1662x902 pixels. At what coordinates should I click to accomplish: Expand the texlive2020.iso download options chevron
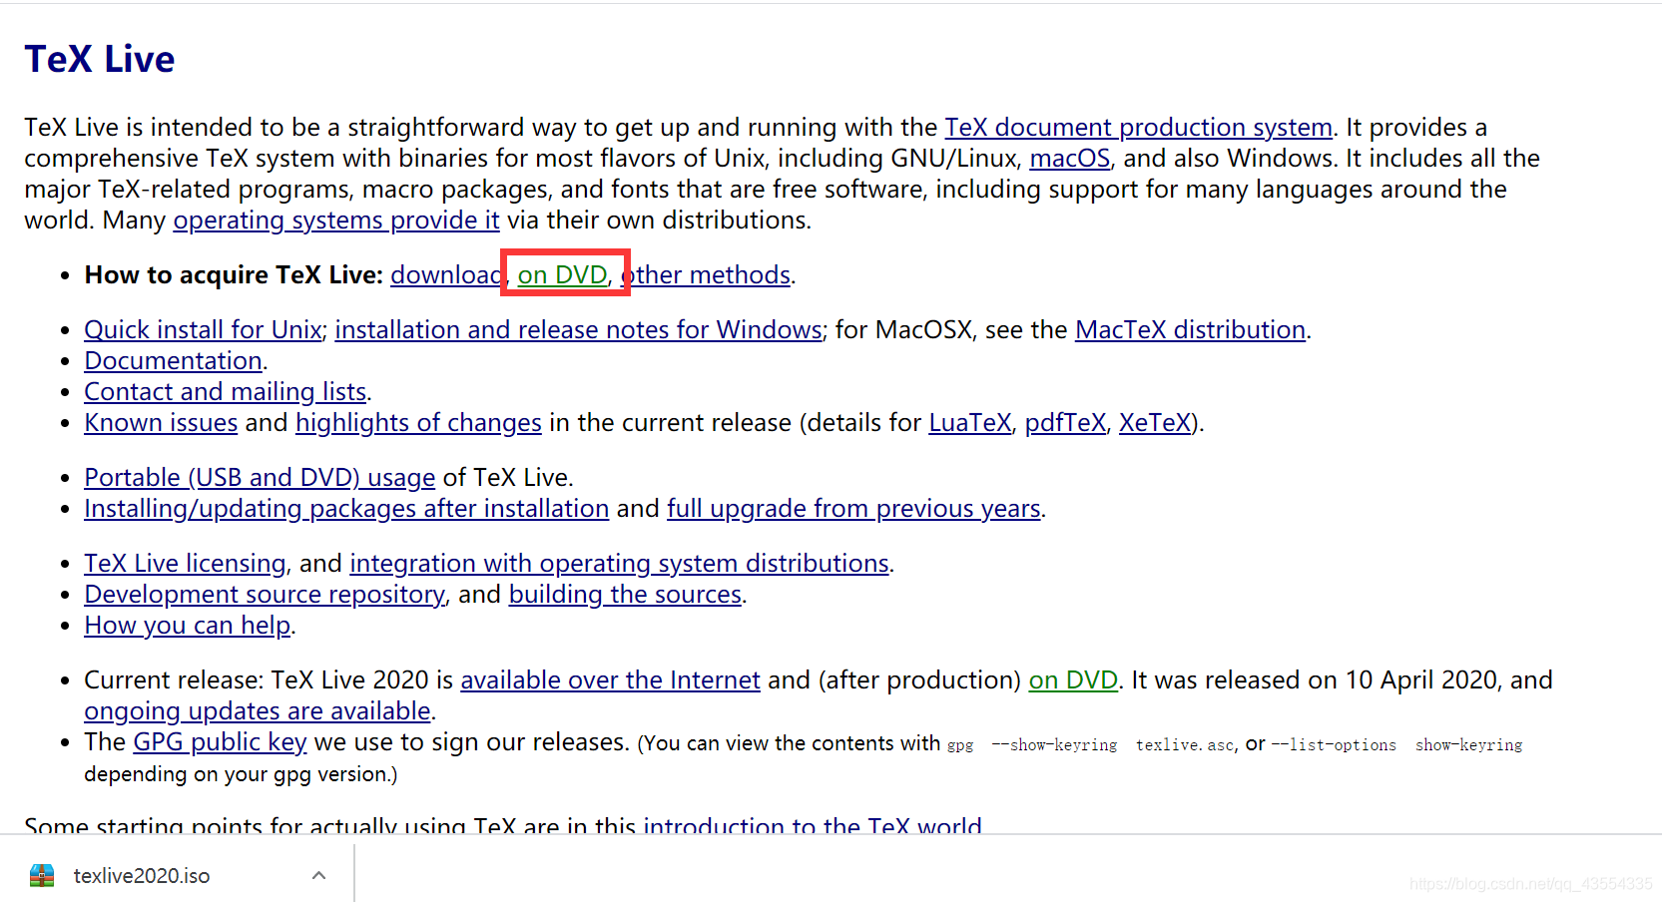pyautogui.click(x=318, y=876)
